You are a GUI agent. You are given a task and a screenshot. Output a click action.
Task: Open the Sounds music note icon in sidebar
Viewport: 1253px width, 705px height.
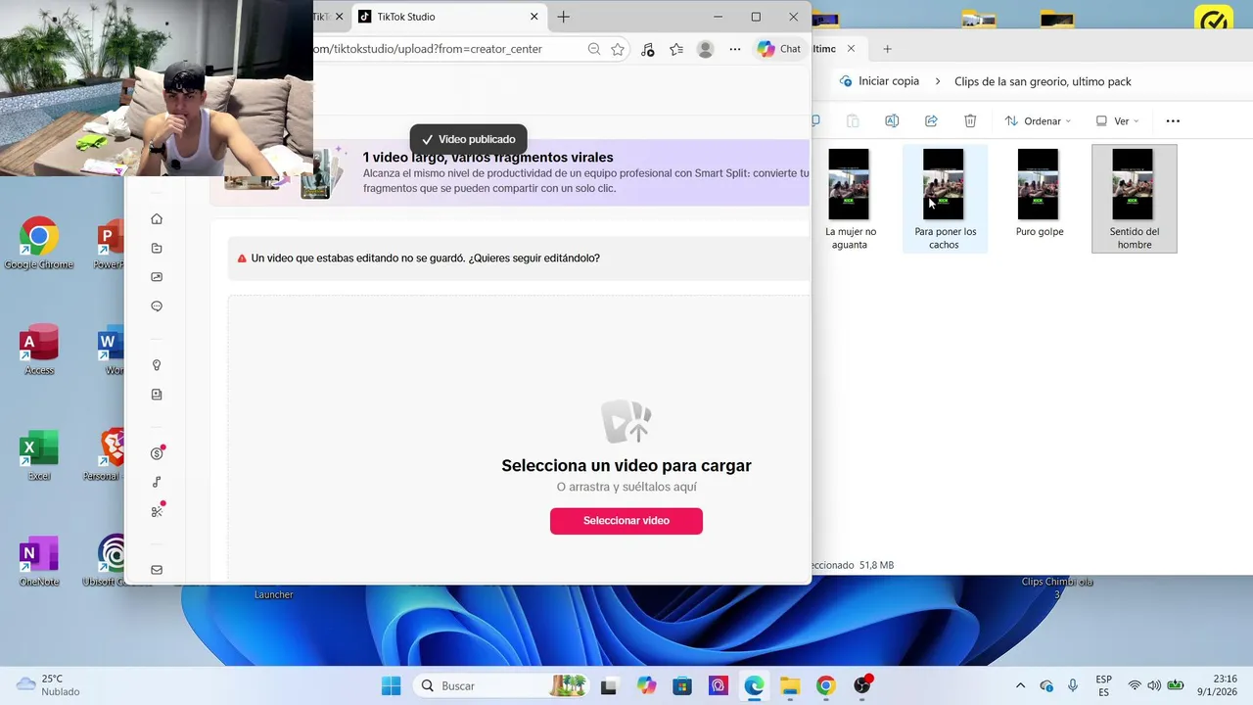point(157,482)
